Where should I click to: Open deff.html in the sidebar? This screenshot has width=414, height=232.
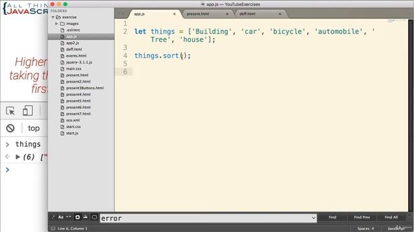click(74, 49)
